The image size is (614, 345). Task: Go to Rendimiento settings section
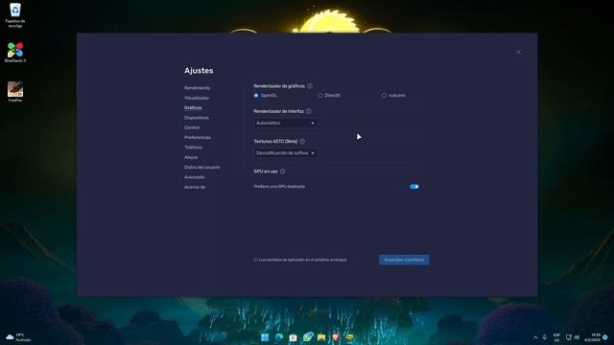pyautogui.click(x=197, y=88)
